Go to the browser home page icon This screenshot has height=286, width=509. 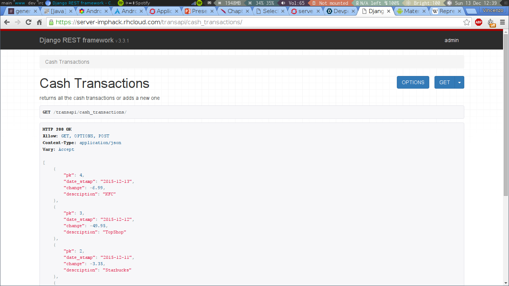click(x=39, y=22)
